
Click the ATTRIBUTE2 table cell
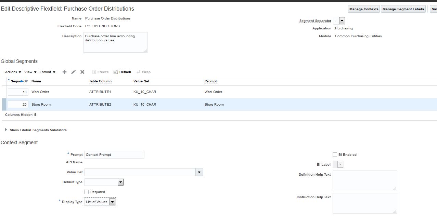pyautogui.click(x=100, y=105)
